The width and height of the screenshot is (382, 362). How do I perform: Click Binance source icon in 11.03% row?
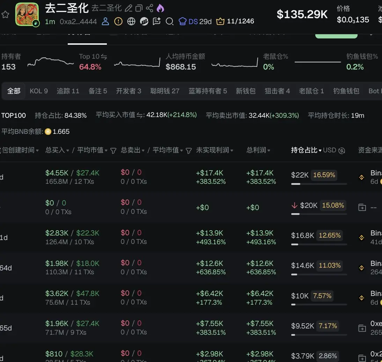(361, 268)
